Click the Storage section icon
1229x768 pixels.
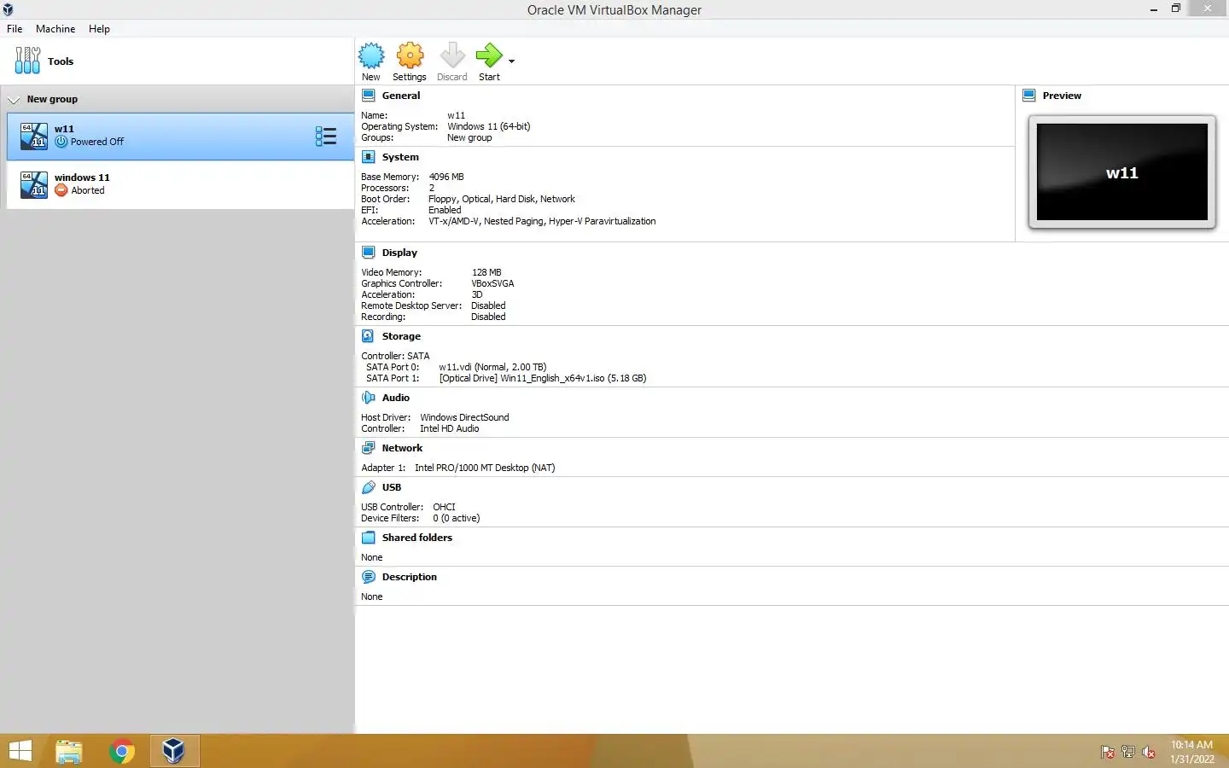pyautogui.click(x=369, y=336)
